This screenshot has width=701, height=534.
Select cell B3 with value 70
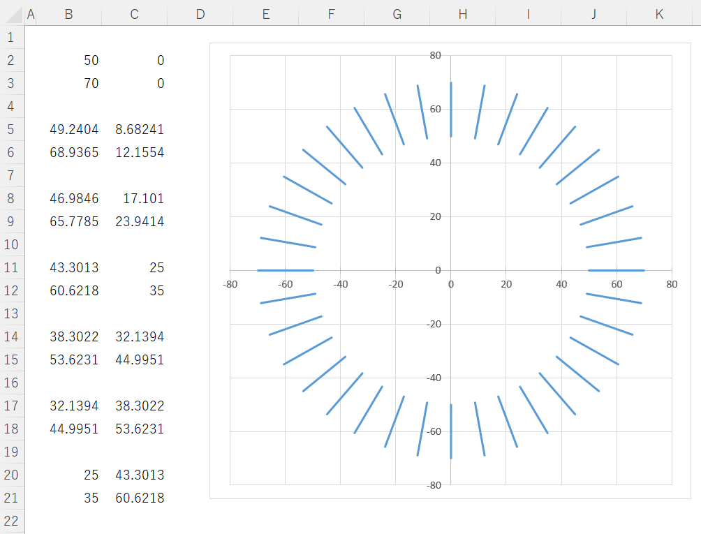(x=68, y=84)
